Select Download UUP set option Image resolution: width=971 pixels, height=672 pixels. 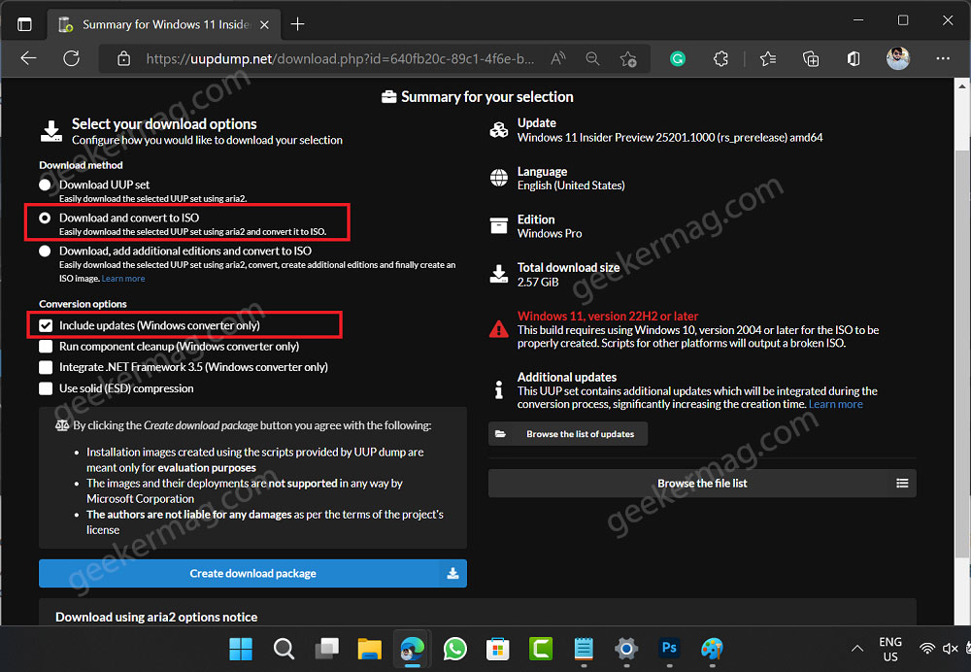(45, 185)
